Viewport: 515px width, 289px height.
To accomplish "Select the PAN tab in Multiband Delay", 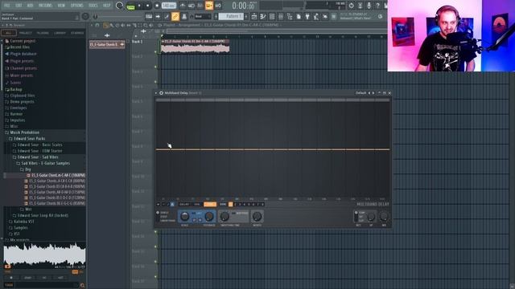I will pyautogui.click(x=196, y=205).
